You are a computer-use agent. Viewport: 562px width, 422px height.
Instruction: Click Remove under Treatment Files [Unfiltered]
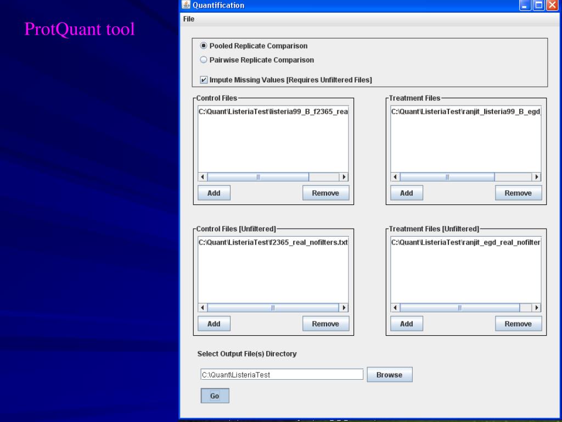click(x=518, y=324)
